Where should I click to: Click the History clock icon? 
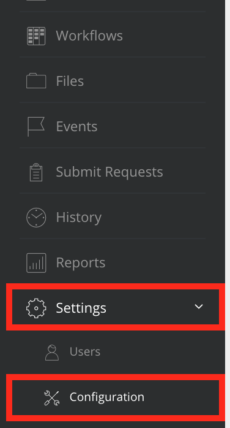tap(36, 217)
